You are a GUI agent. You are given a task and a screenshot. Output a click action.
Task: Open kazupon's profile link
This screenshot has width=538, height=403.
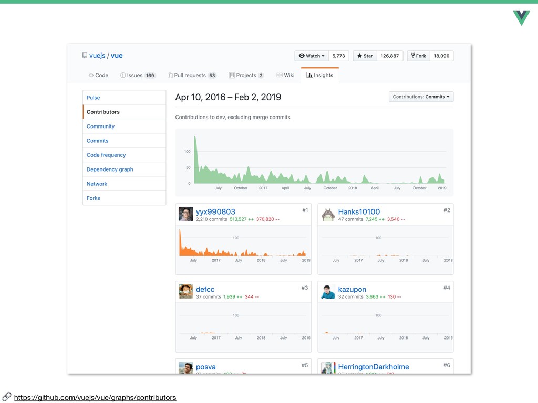(x=352, y=289)
